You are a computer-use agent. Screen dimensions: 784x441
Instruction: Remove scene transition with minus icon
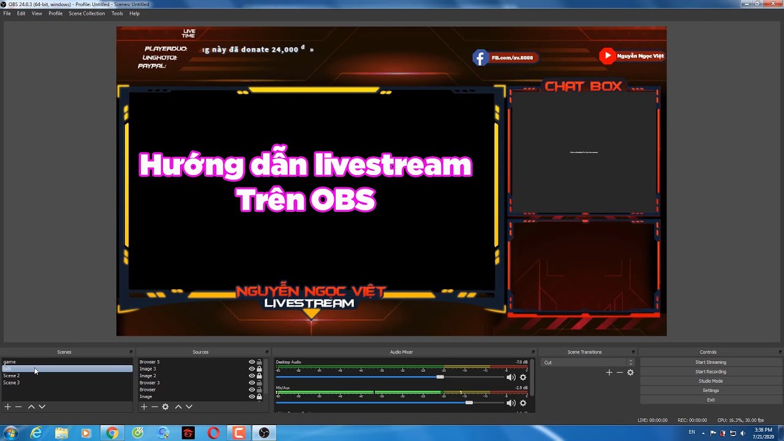tap(619, 372)
